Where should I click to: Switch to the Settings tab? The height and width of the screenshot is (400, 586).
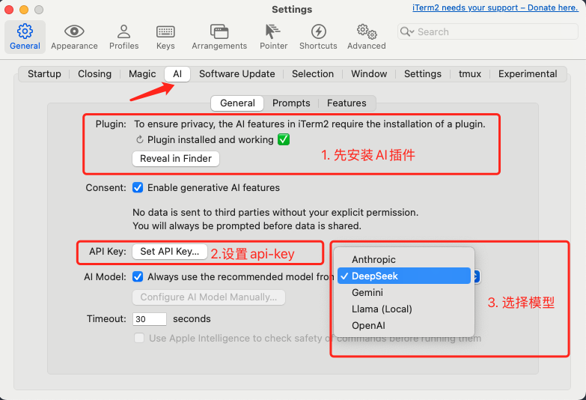click(x=423, y=73)
